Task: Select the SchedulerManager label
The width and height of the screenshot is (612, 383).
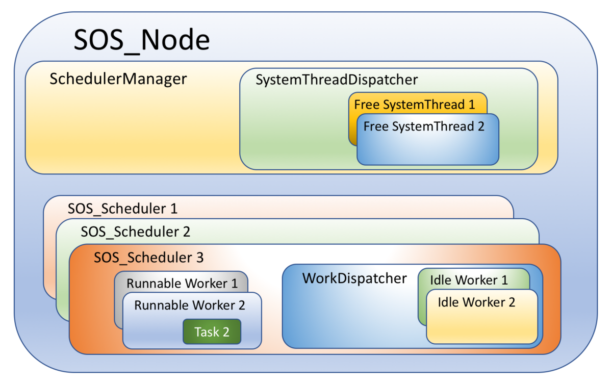Action: point(118,79)
